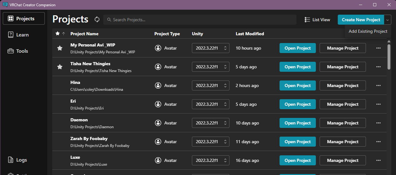The height and width of the screenshot is (175, 396).
Task: Click the Search Projects input field
Action: pyautogui.click(x=200, y=20)
